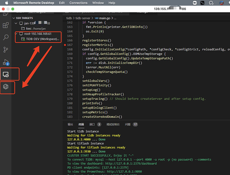Click the setupBinlogClient() call
Screen dimensions: 230x175
(100, 108)
